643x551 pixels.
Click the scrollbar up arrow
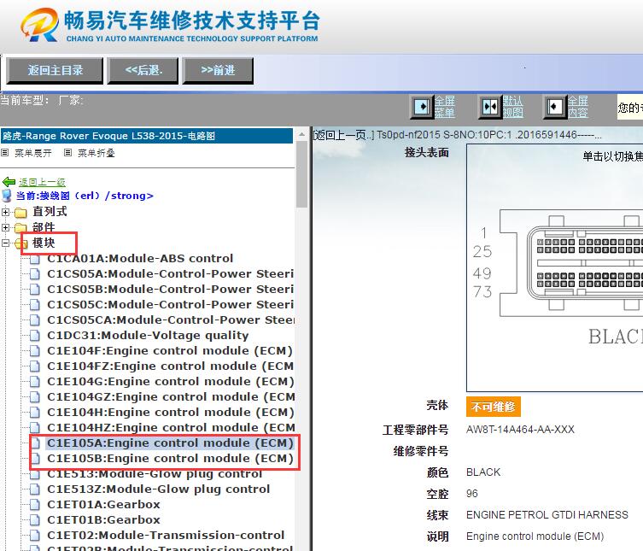pyautogui.click(x=301, y=135)
